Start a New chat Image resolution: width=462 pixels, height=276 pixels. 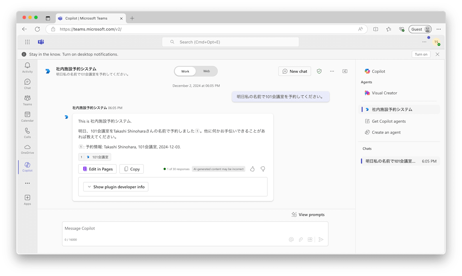[295, 71]
